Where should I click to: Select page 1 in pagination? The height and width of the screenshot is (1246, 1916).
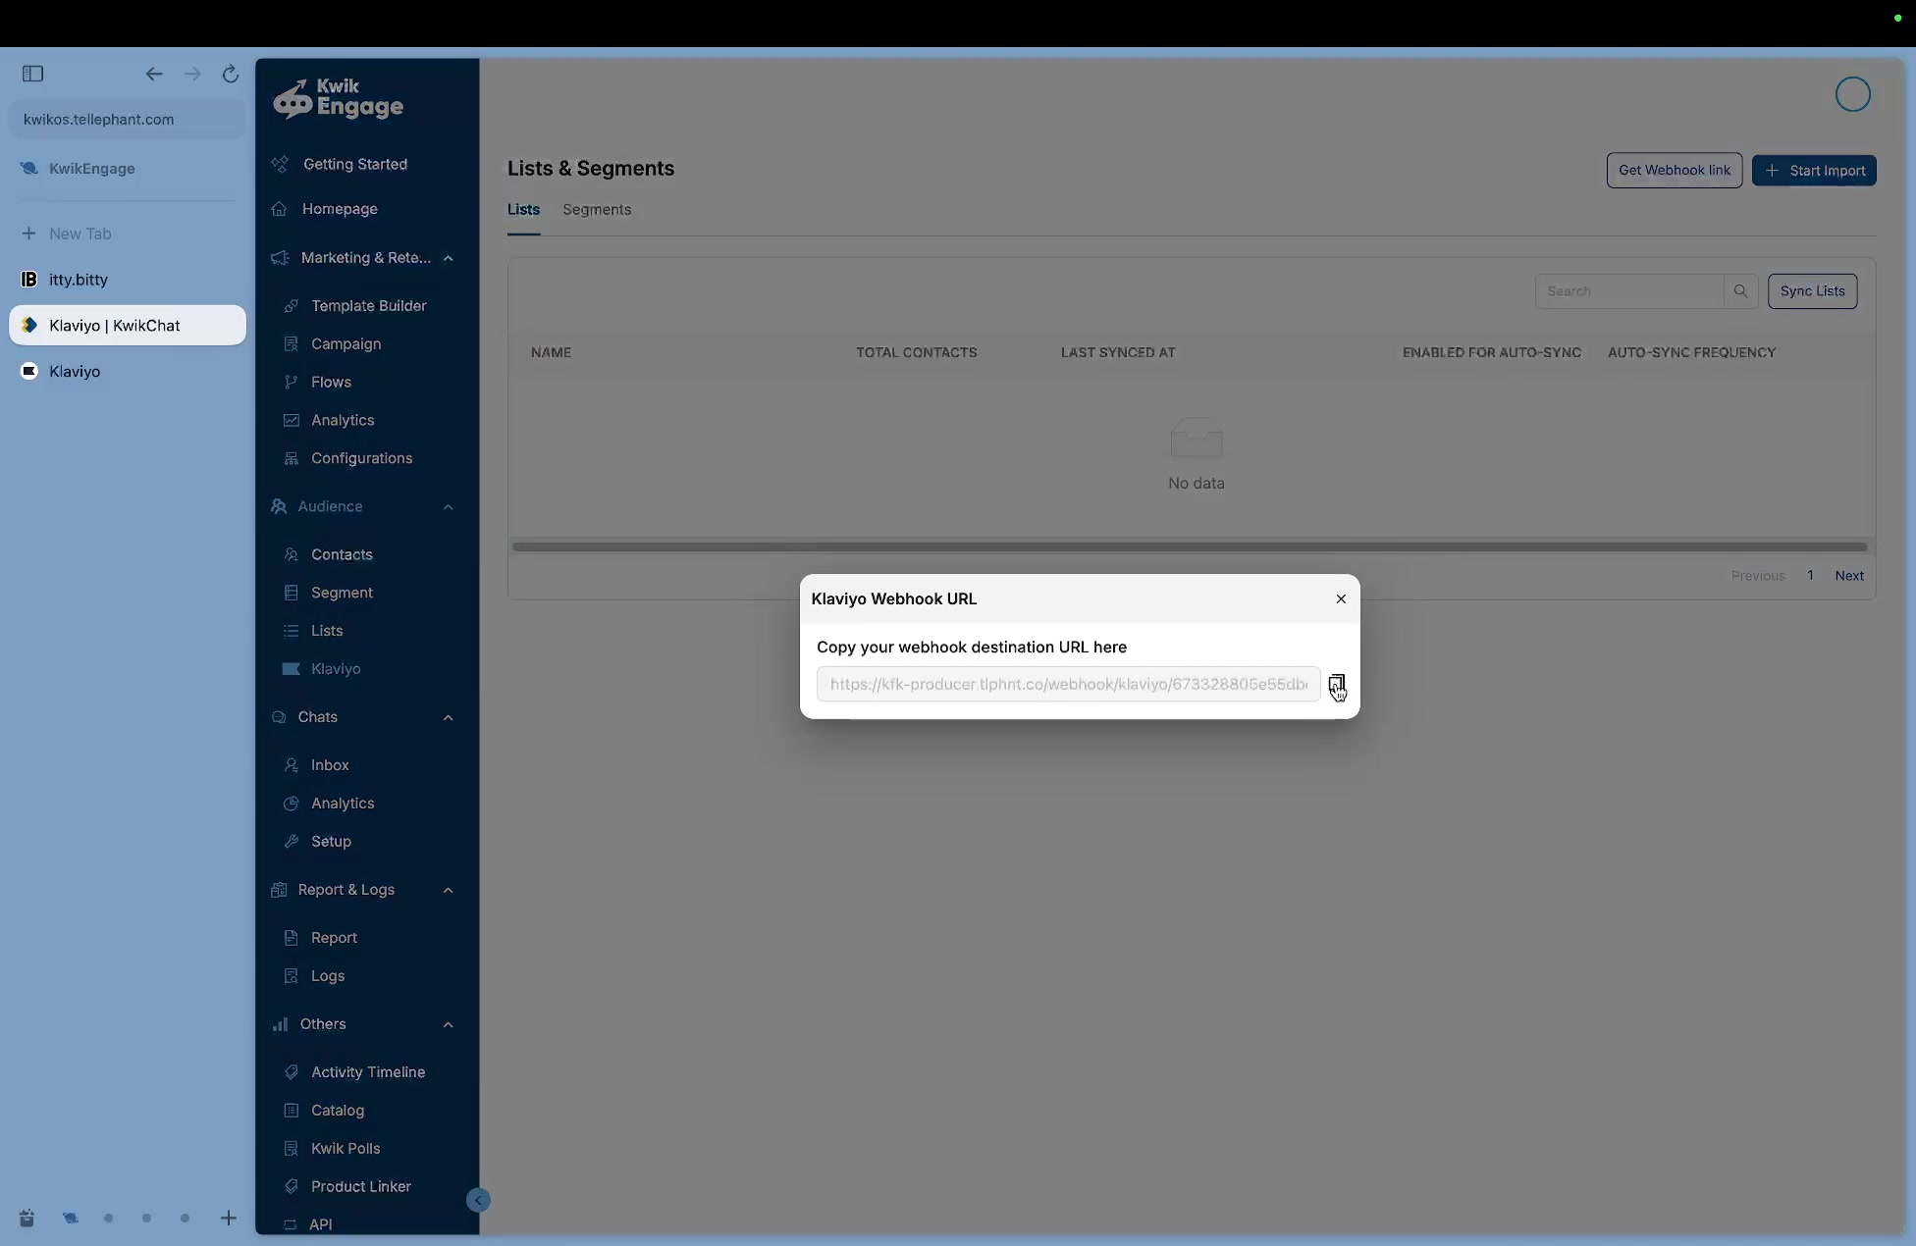[1810, 575]
